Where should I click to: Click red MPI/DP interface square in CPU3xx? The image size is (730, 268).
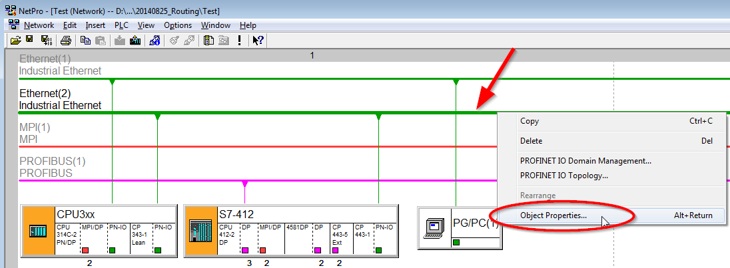tap(85, 250)
